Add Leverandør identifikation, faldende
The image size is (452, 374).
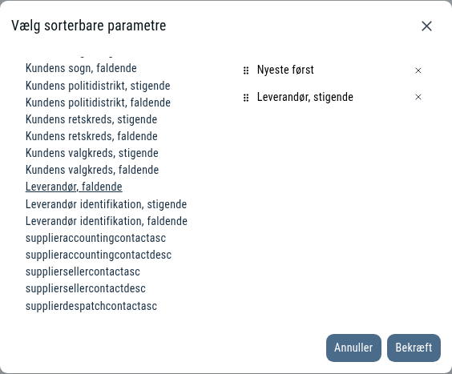point(107,221)
